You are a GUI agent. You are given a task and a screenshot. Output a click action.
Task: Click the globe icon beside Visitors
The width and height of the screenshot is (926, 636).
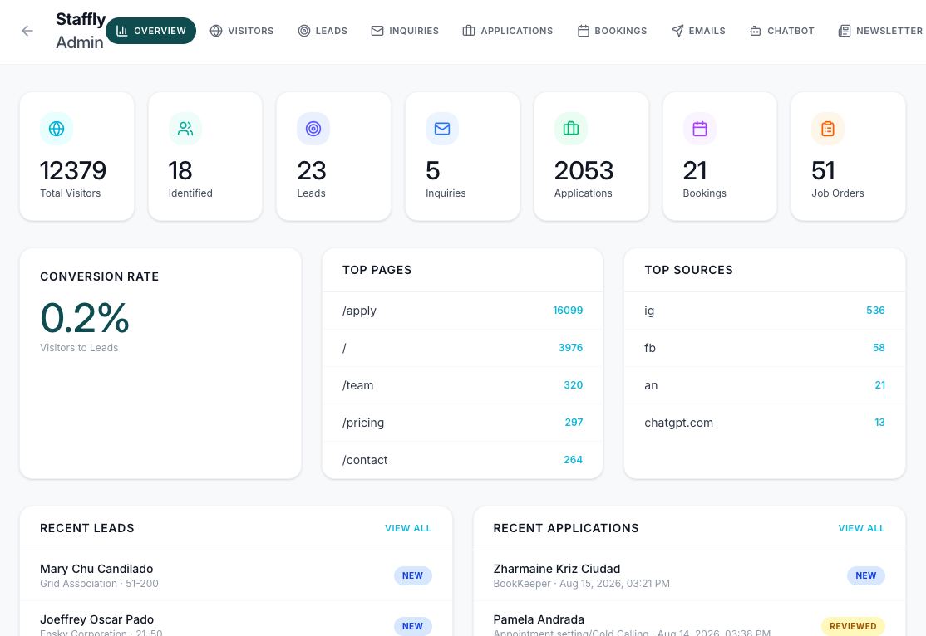[216, 31]
